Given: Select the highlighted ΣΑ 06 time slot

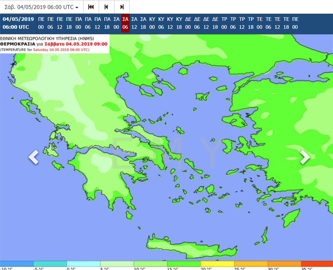Looking at the screenshot, I should pyautogui.click(x=125, y=23).
